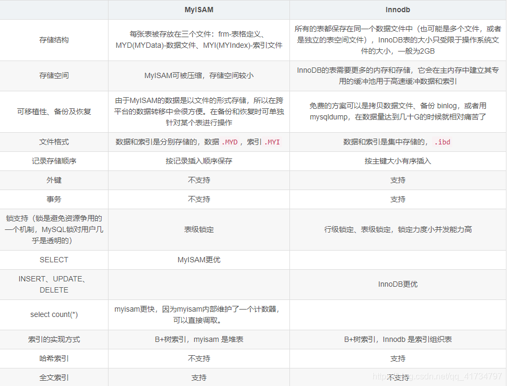Select the 锁支持 row label cell
This screenshot has width=507, height=386.
coord(54,229)
